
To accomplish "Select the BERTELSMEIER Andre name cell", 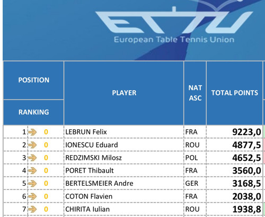I will pos(123,184).
